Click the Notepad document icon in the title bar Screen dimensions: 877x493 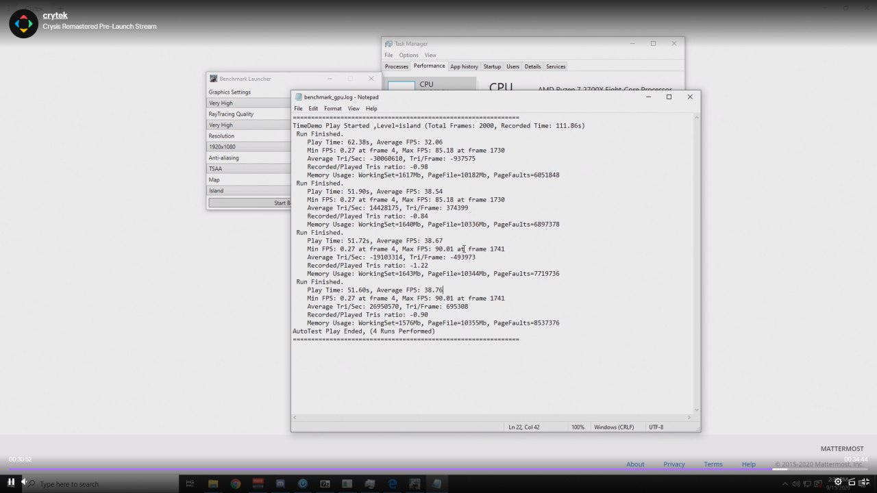(298, 97)
